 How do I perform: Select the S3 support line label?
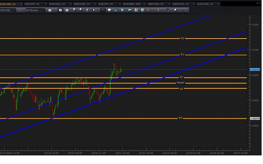[x=180, y=118]
